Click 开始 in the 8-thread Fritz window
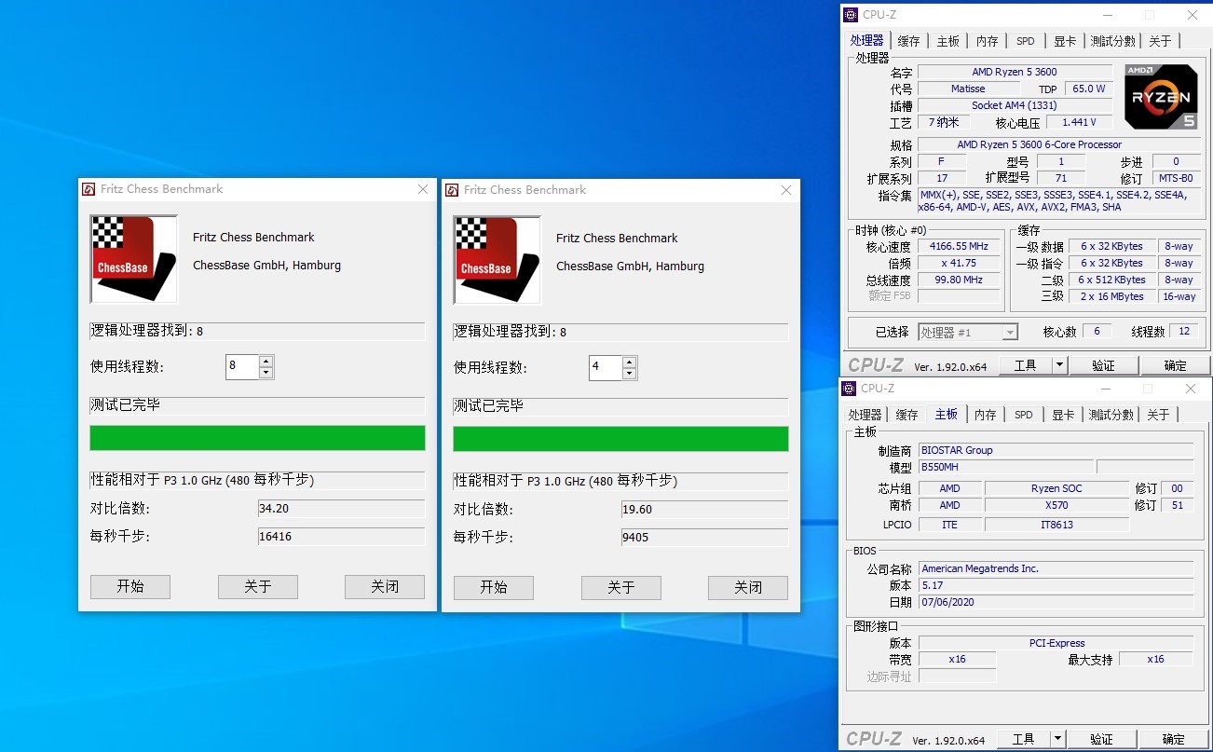The image size is (1213, 752). [x=130, y=586]
